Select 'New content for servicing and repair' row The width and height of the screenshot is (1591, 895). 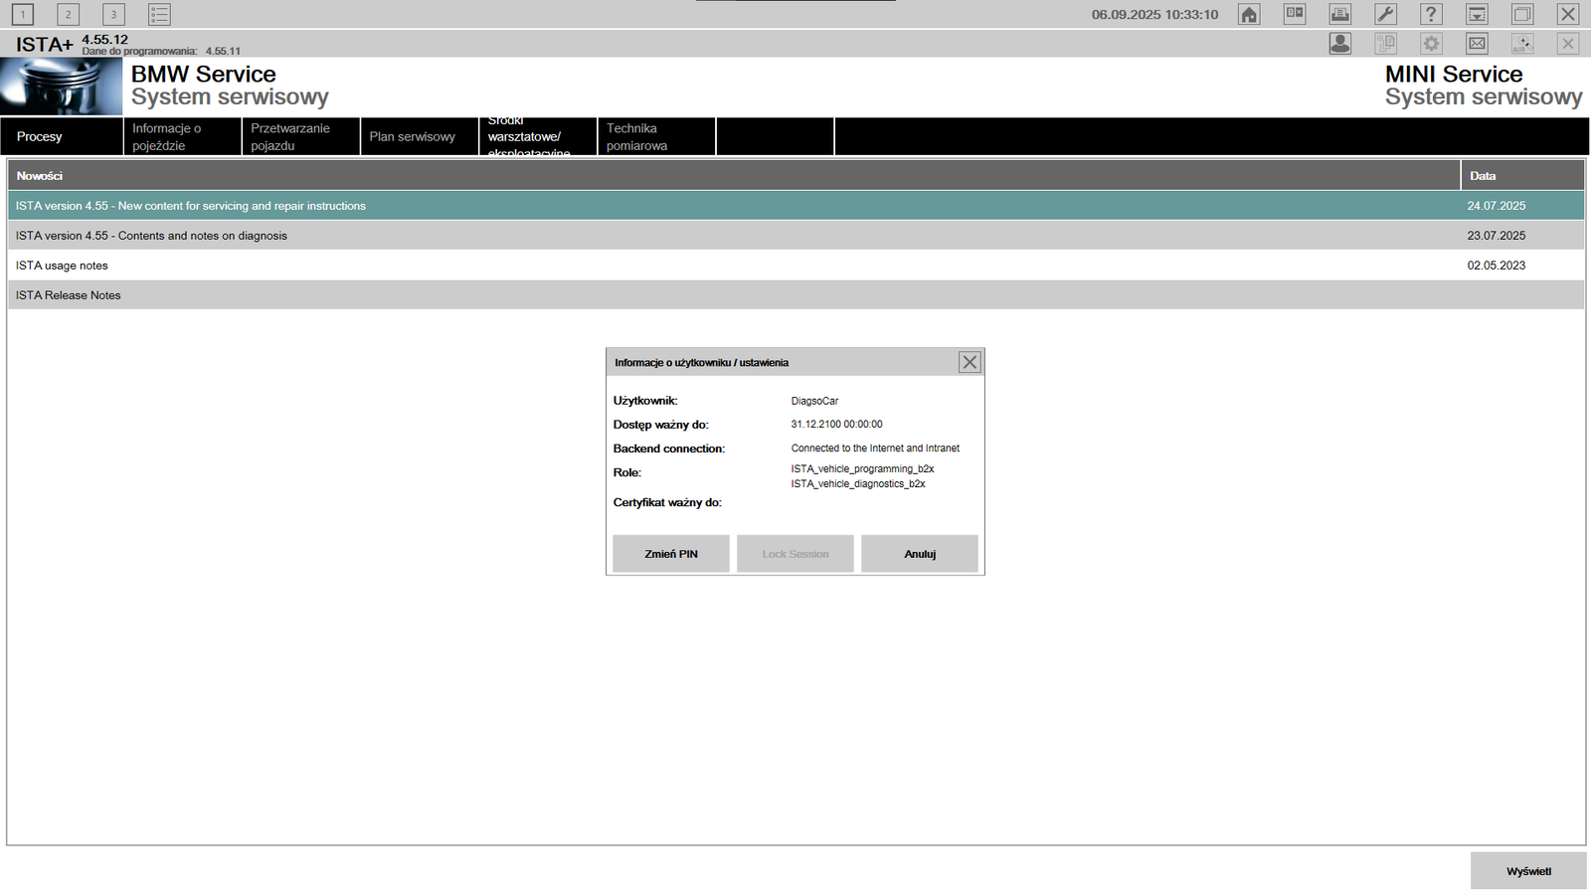(x=795, y=206)
